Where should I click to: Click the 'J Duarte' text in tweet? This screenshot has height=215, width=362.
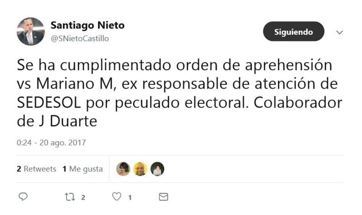(x=67, y=121)
